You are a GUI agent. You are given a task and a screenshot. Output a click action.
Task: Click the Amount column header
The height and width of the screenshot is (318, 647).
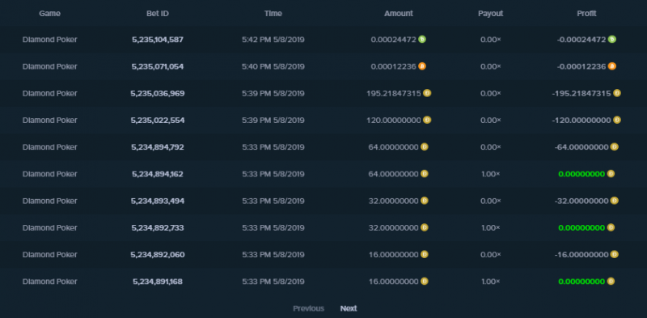[x=399, y=13]
